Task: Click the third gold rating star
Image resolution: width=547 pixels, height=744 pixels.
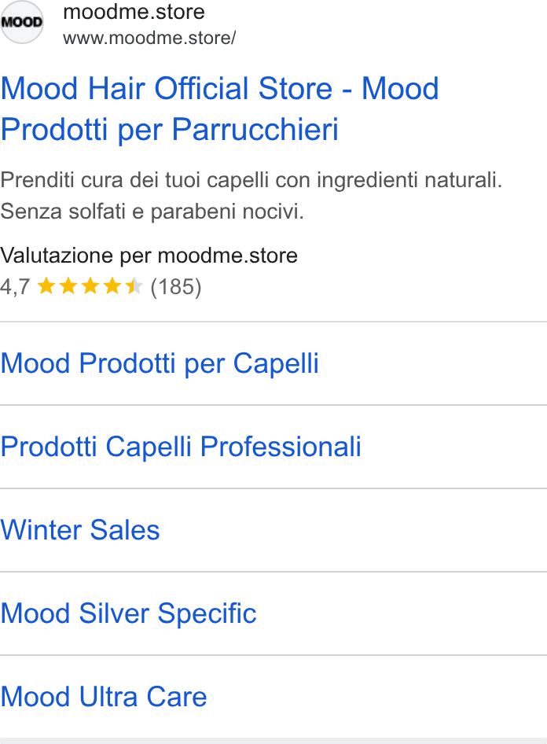Action: [90, 286]
